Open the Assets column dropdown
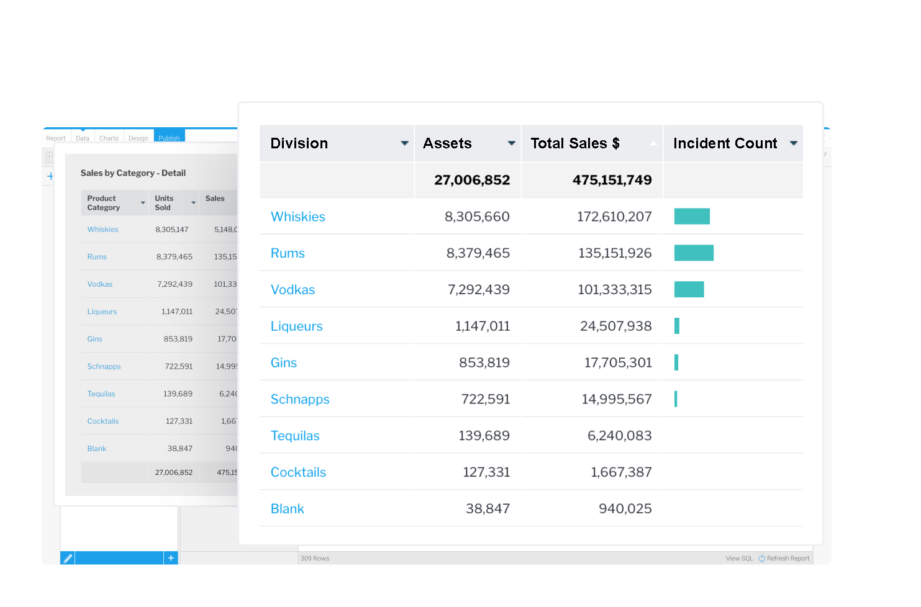 510,143
